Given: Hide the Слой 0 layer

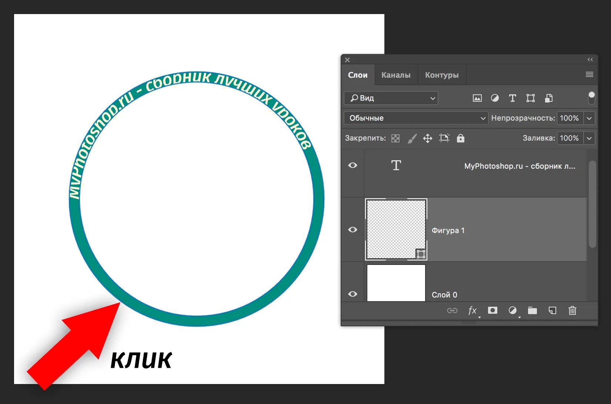Looking at the screenshot, I should pos(353,294).
